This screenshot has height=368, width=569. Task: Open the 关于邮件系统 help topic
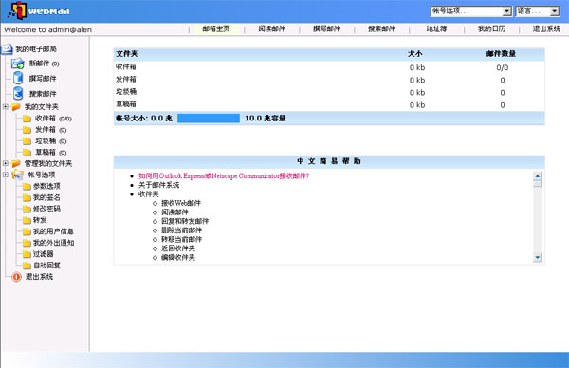(158, 185)
